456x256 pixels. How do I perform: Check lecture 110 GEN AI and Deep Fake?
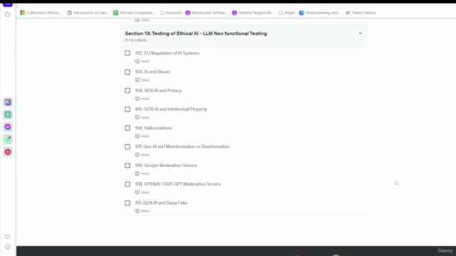coord(128,203)
